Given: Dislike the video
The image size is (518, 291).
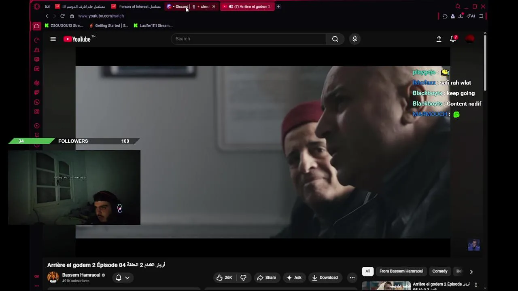Looking at the screenshot, I should tap(243, 278).
